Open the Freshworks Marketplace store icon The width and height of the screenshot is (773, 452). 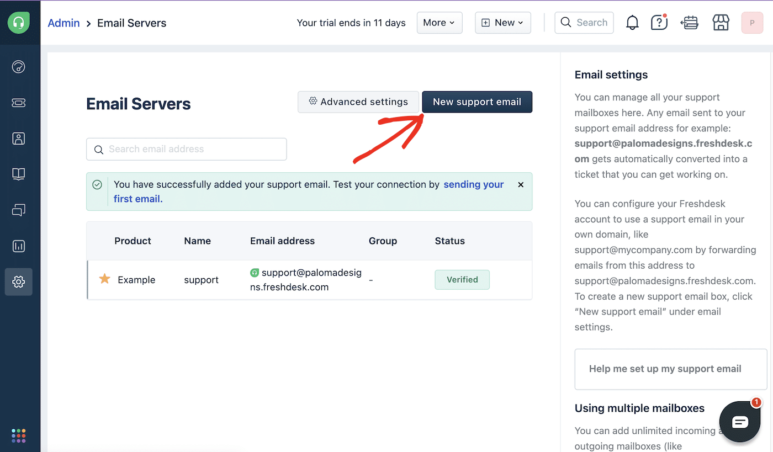tap(721, 23)
